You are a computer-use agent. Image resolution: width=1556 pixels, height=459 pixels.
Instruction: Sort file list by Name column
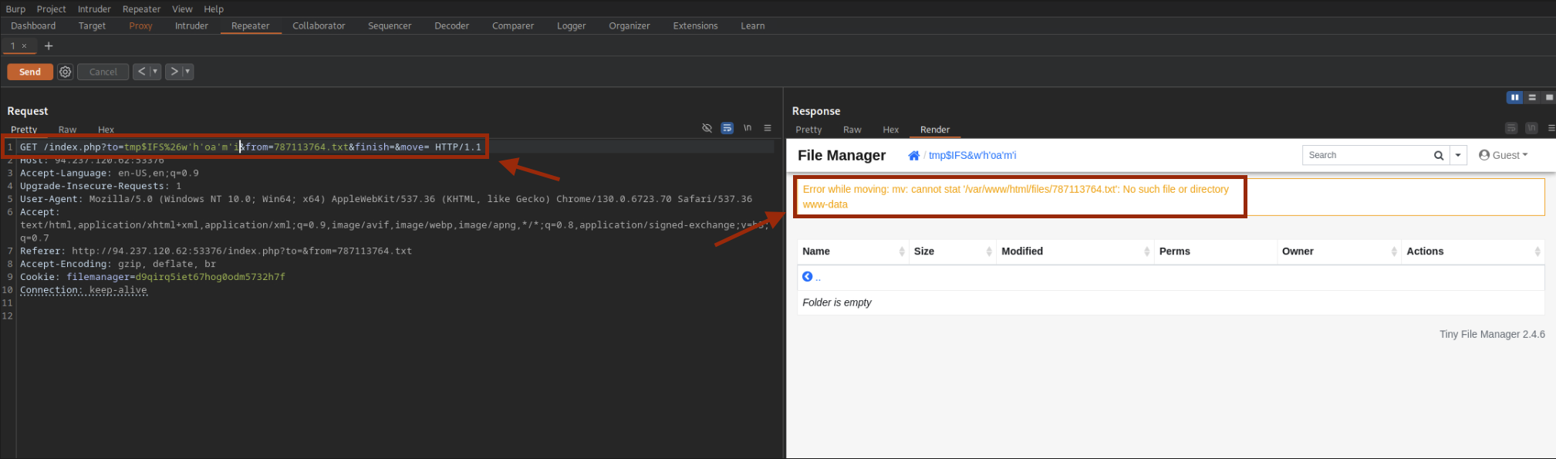pyautogui.click(x=853, y=251)
